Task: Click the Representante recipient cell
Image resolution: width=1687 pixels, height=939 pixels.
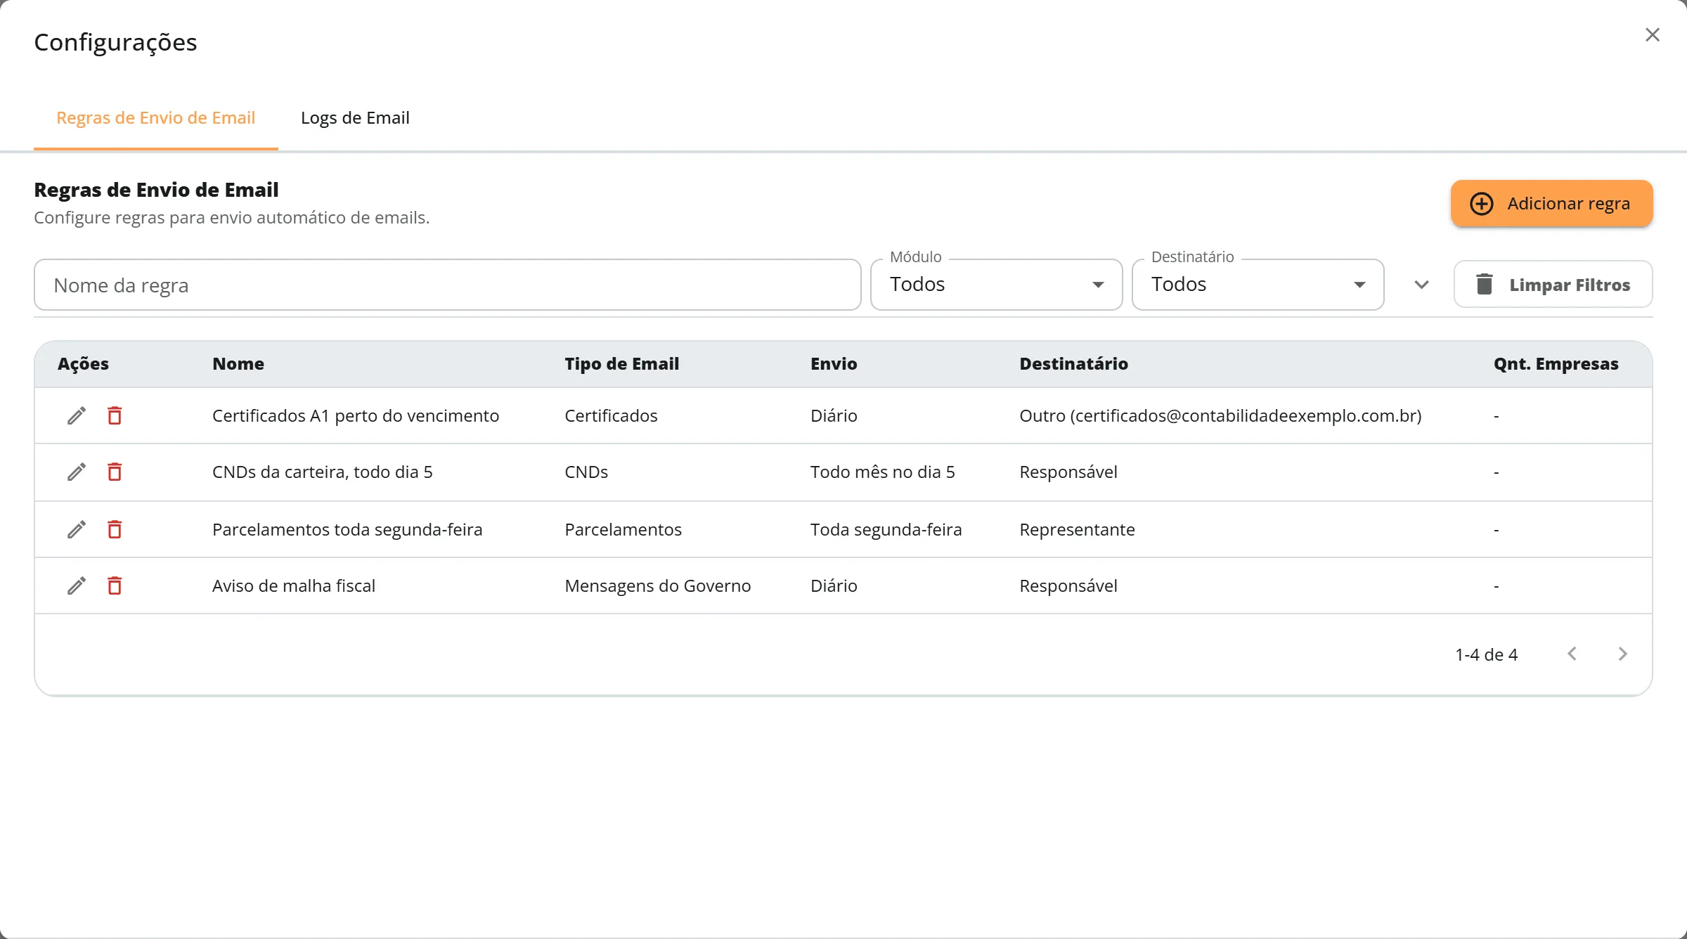Action: click(x=1077, y=529)
